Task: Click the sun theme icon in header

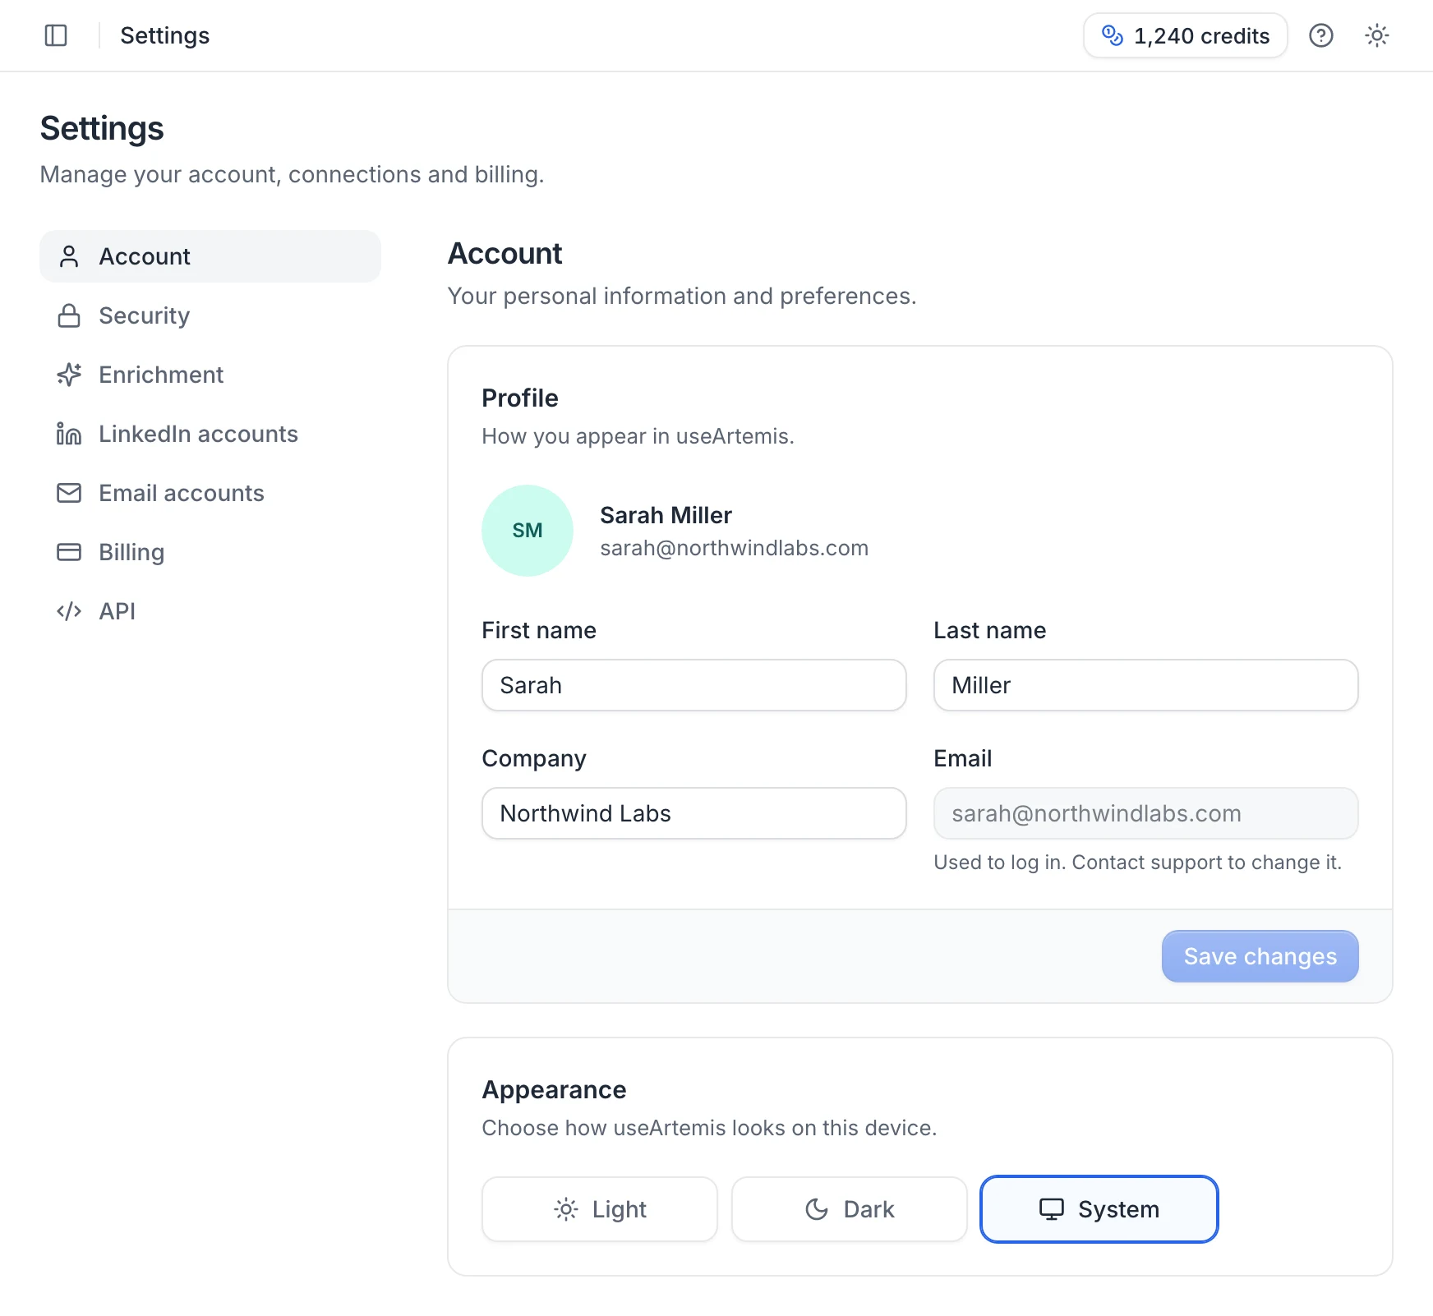Action: coord(1377,35)
